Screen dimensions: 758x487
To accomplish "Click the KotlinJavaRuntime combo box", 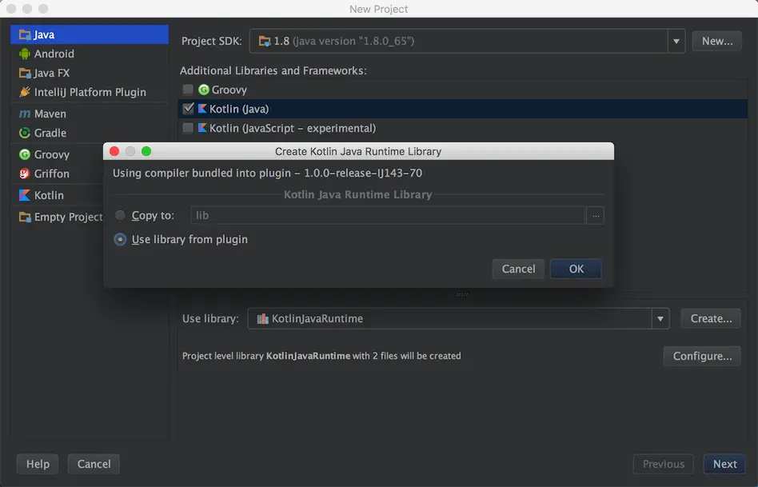I will tap(458, 319).
